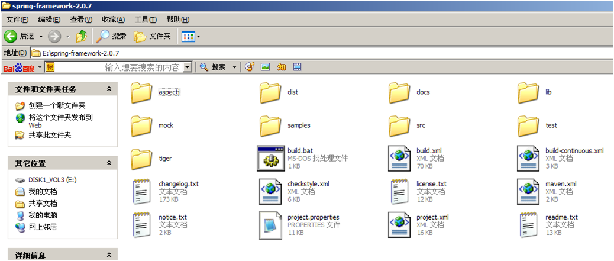614x261 pixels.
Task: Select the tiger folder icon
Action: (141, 159)
